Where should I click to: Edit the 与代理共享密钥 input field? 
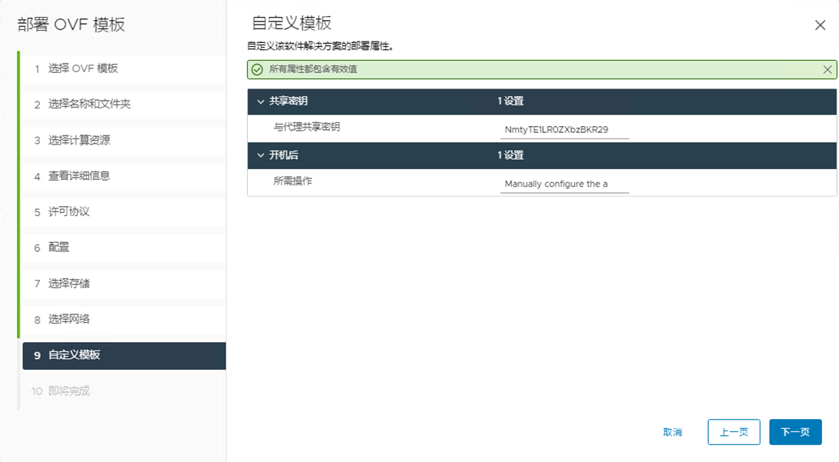564,128
